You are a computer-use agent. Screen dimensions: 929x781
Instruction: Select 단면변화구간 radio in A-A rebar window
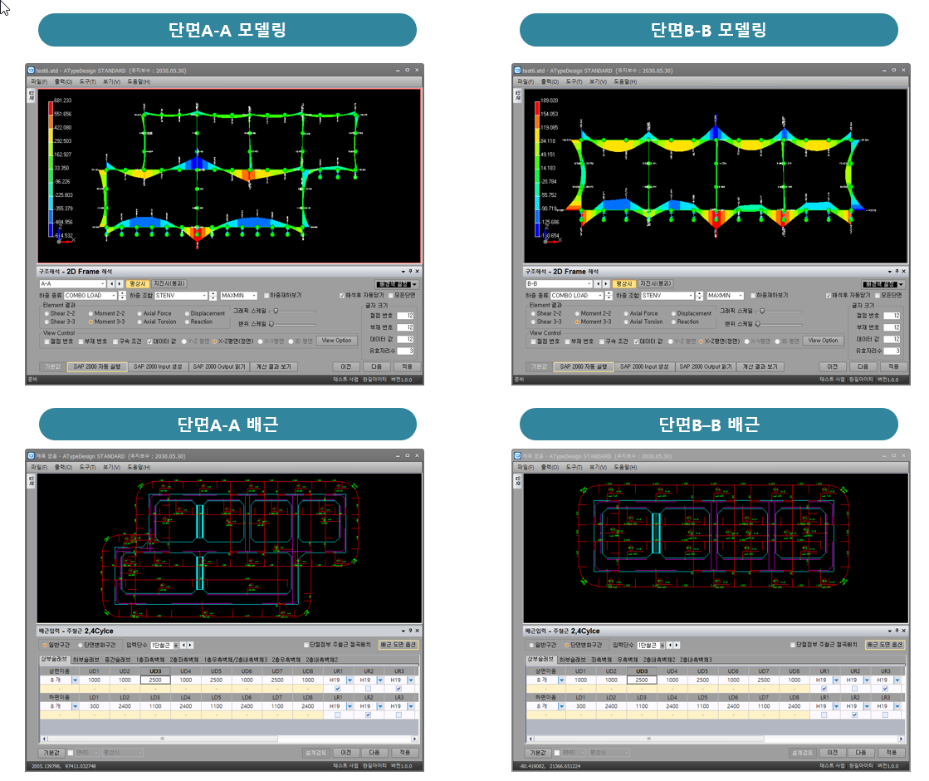tap(81, 646)
